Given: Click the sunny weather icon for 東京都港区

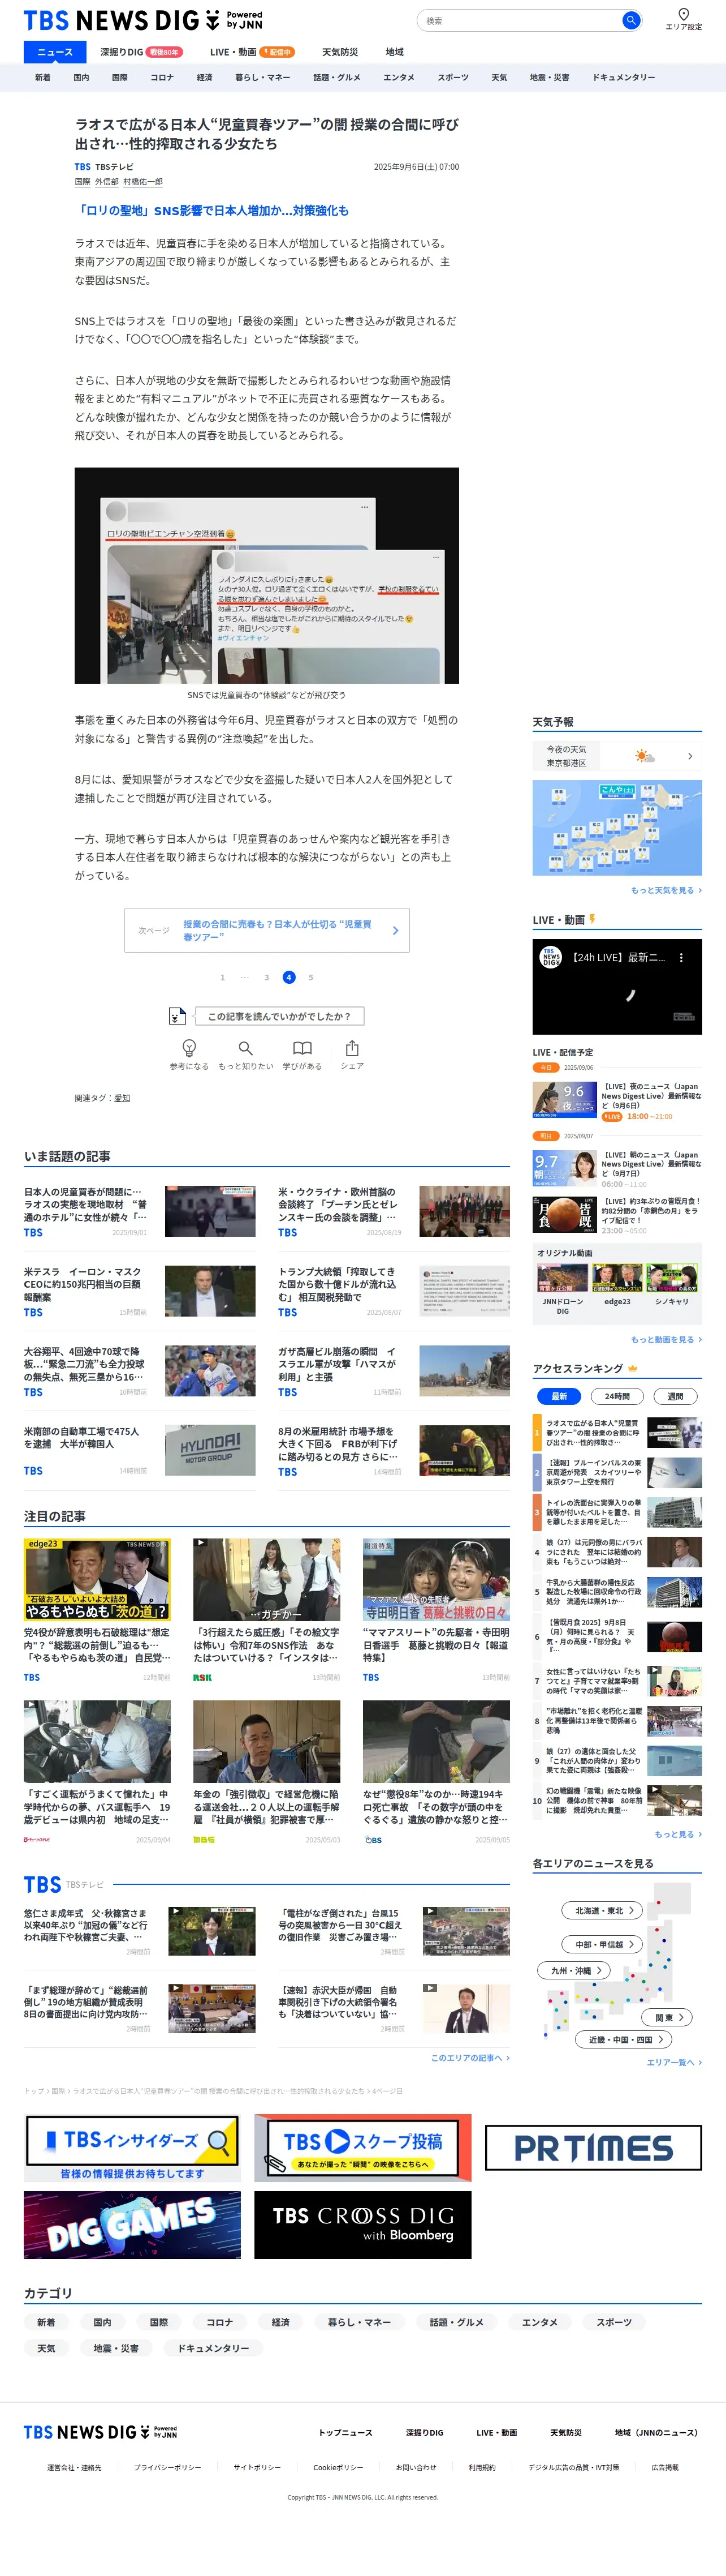Looking at the screenshot, I should [x=644, y=756].
